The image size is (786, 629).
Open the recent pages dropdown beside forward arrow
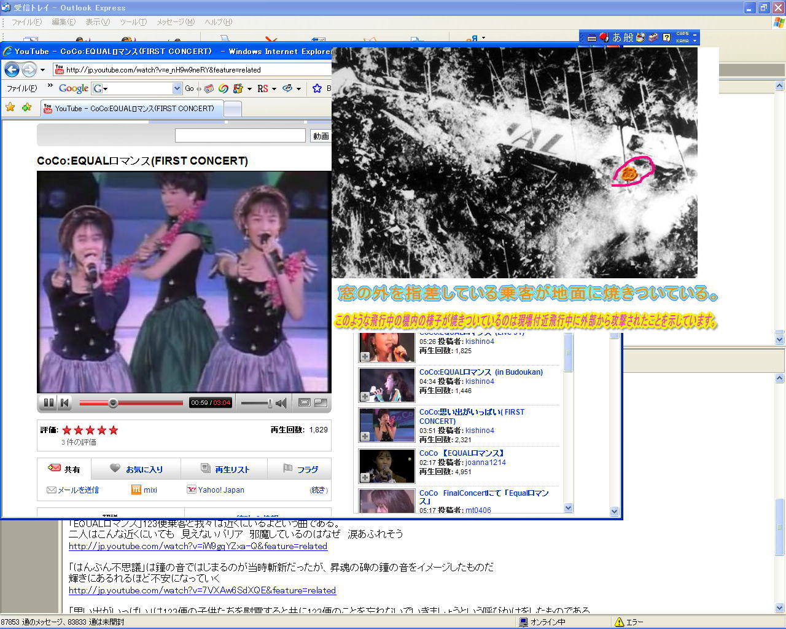(42, 70)
